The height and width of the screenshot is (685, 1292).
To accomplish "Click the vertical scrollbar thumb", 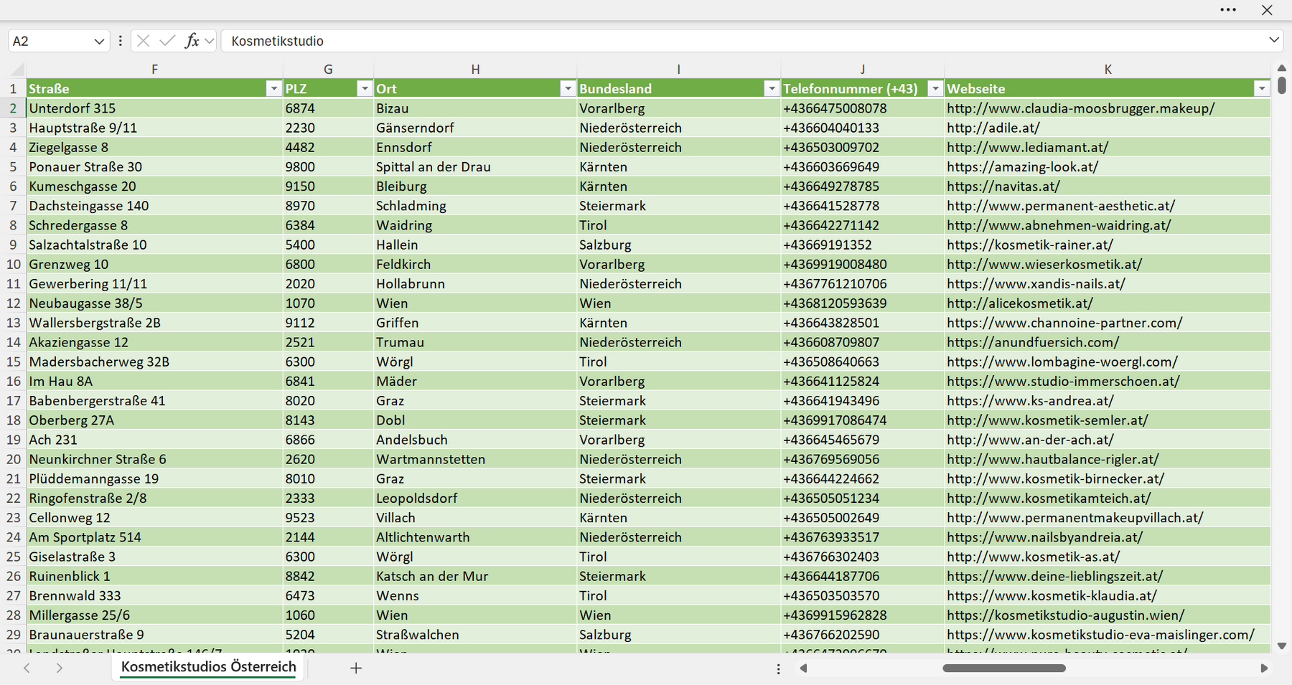I will tap(1282, 85).
